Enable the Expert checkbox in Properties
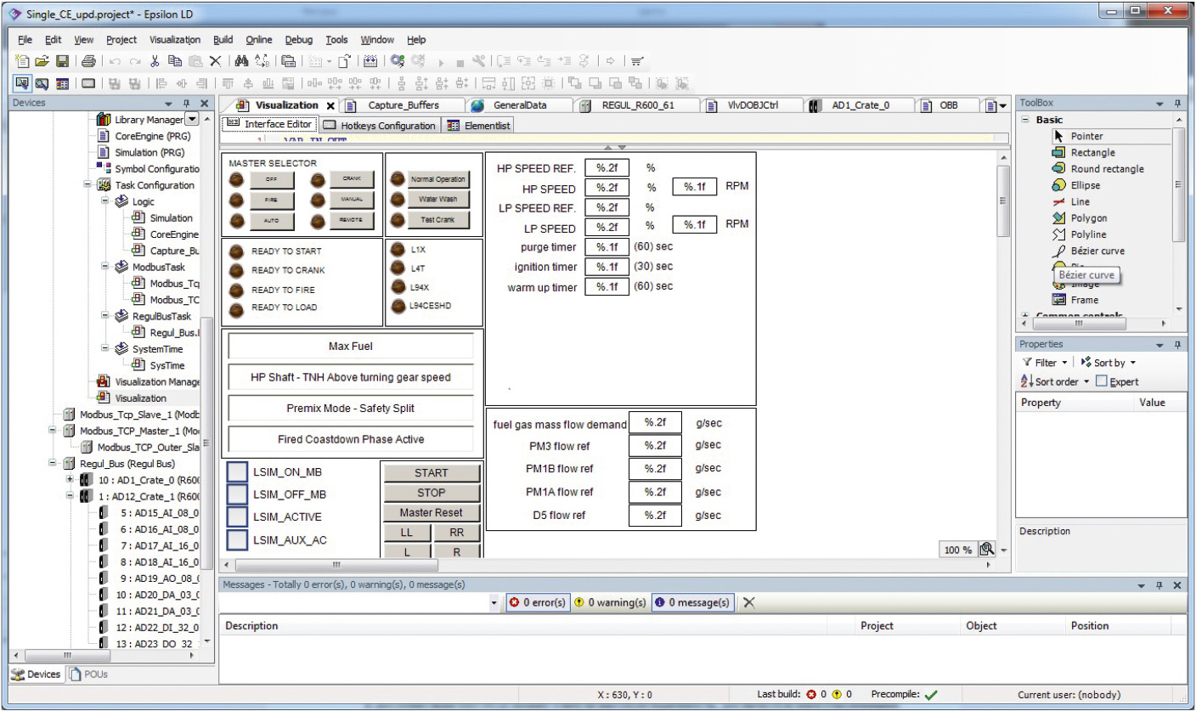Image resolution: width=1196 pixels, height=711 pixels. coord(1102,381)
